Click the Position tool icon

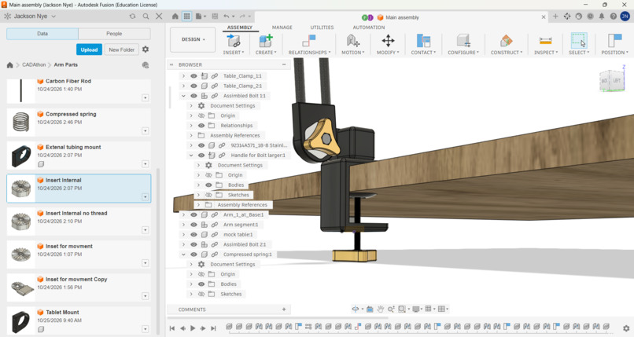[614, 41]
